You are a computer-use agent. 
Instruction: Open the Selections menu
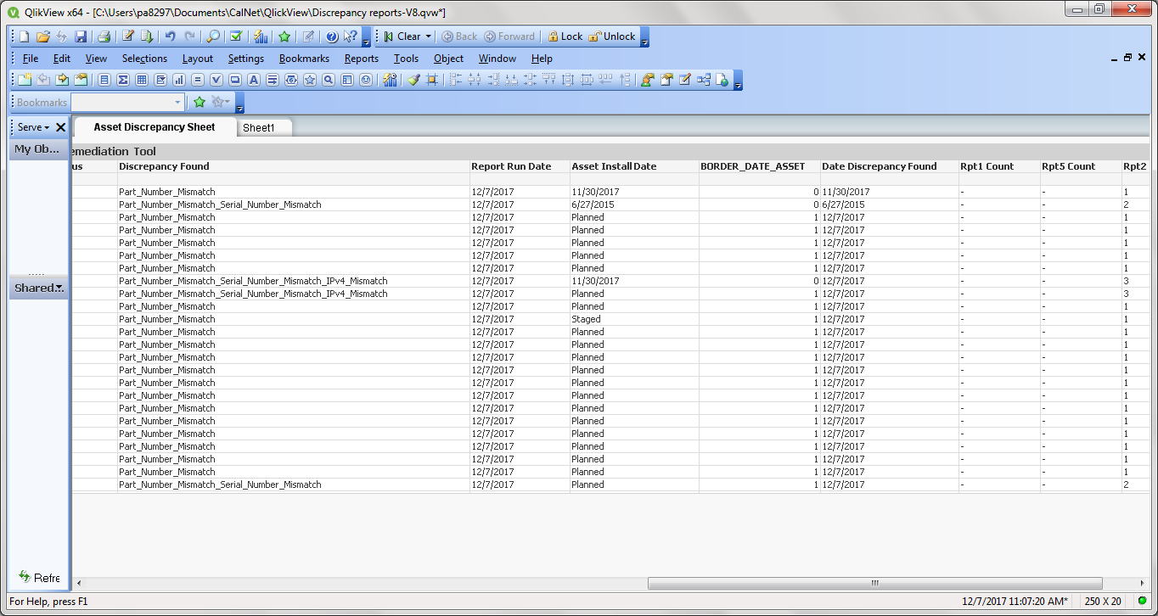144,59
